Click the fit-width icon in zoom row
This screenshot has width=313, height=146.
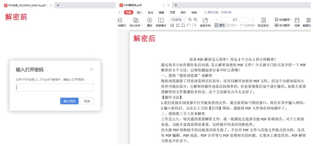183,25
